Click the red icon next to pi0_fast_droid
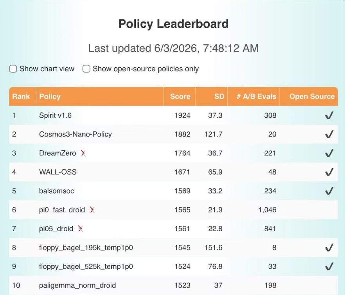 click(x=92, y=210)
